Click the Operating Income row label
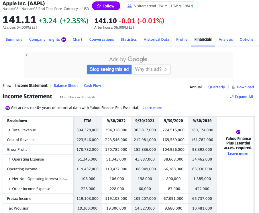Screen dimensions: 259x213 tap(22, 169)
